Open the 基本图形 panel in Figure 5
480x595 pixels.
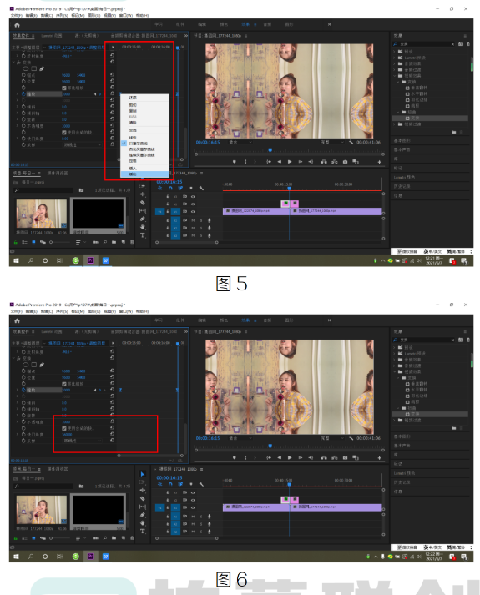pyautogui.click(x=402, y=140)
